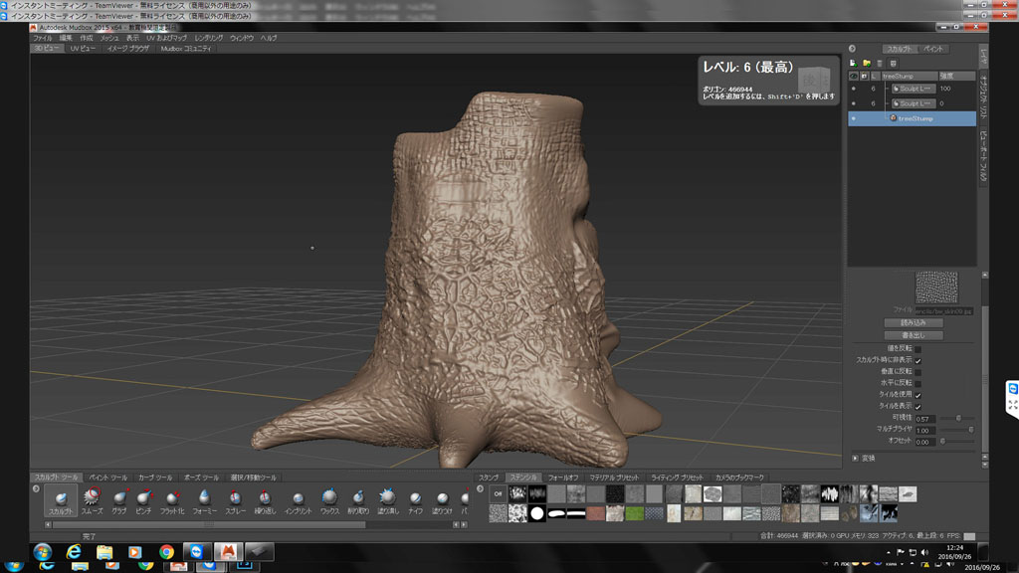This screenshot has width=1019, height=573.
Task: Collapse the sculpt tools tray arrow
Action: coord(36,488)
